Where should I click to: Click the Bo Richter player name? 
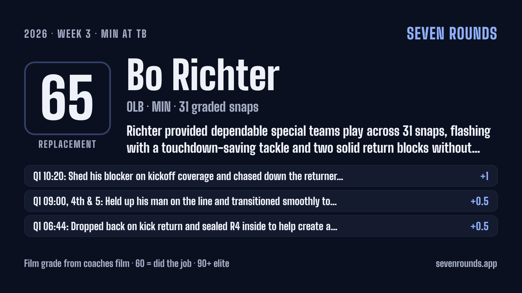point(203,75)
